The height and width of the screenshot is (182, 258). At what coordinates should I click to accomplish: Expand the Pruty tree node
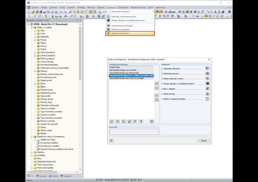tap(35, 84)
